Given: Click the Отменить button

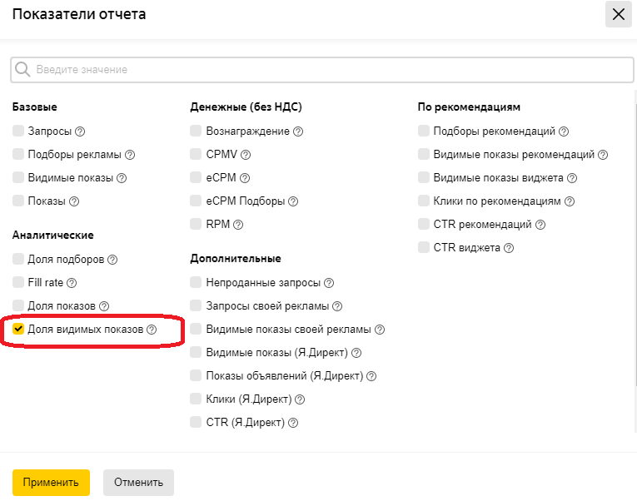Looking at the screenshot, I should coord(138,483).
